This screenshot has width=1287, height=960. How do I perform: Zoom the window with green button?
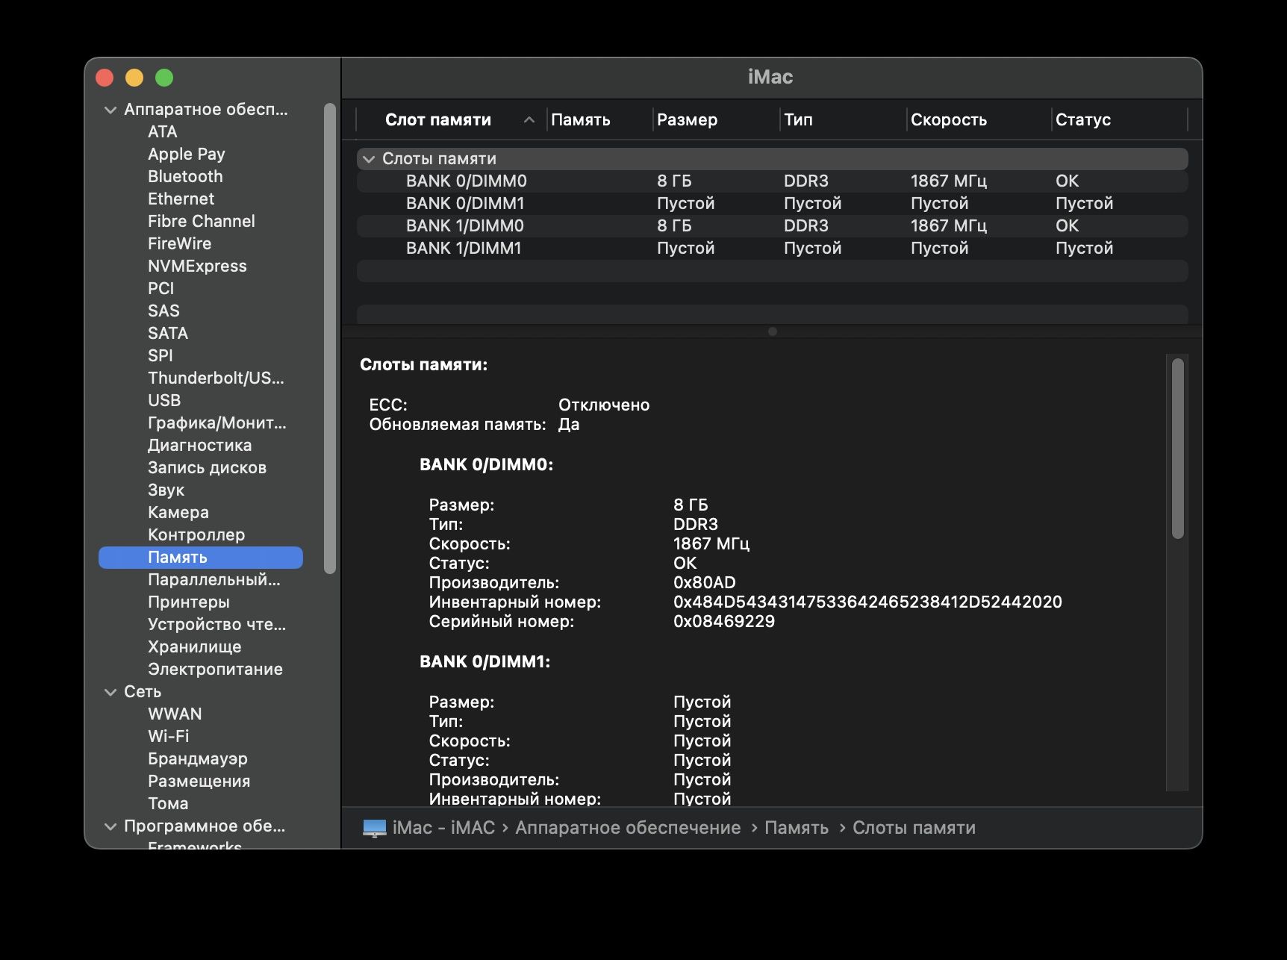[164, 78]
